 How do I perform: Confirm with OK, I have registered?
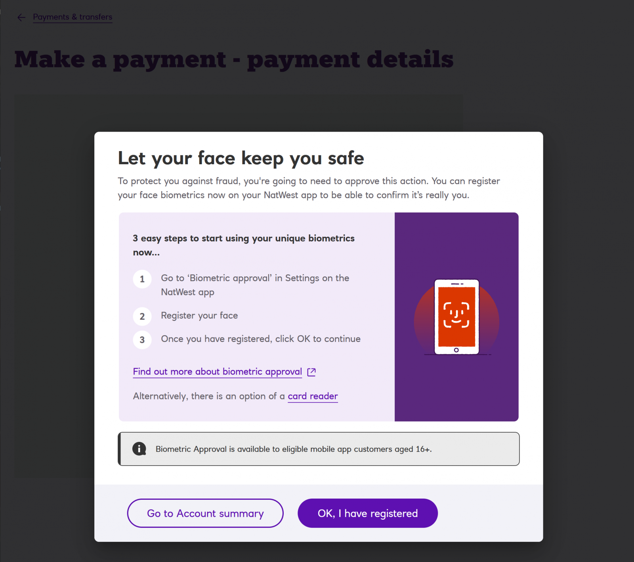[x=368, y=513]
